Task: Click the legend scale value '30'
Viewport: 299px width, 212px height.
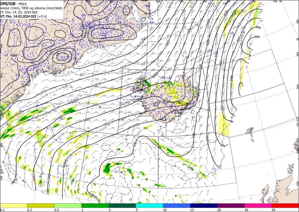Action: pyautogui.click(x=246, y=210)
